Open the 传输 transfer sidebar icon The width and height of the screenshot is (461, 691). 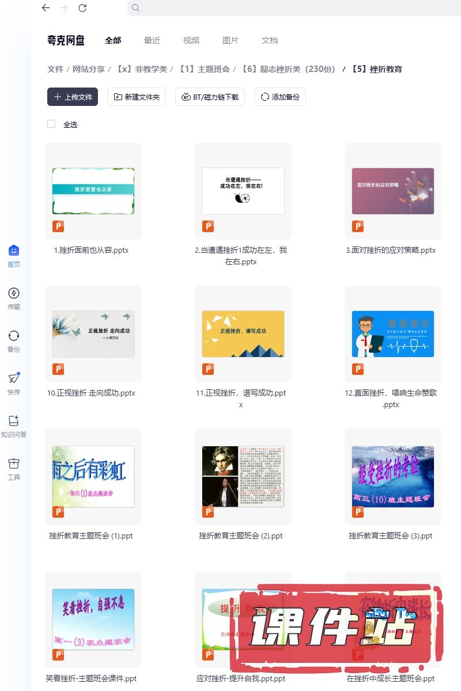(14, 293)
